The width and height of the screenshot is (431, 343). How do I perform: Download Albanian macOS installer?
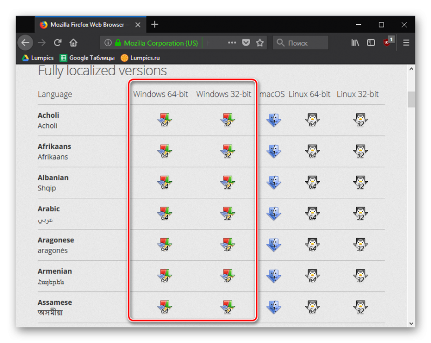(274, 182)
